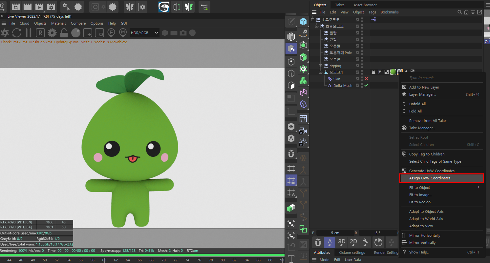Viewport: 490px width, 263px height.
Task: Open Materials menu in Live Viewer
Action: tap(58, 23)
